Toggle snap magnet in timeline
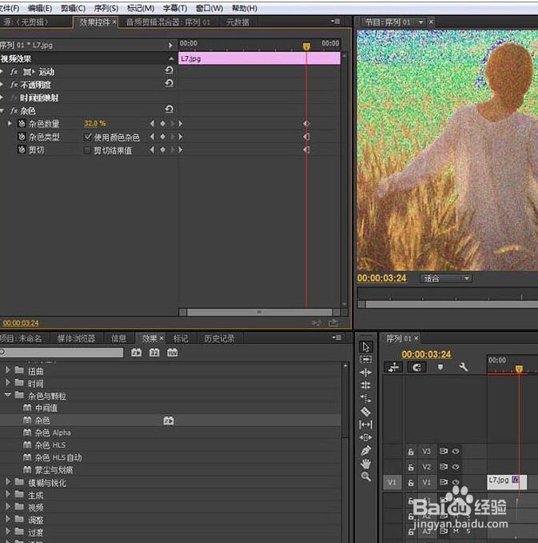Screen dimensions: 538x543 tap(416, 367)
